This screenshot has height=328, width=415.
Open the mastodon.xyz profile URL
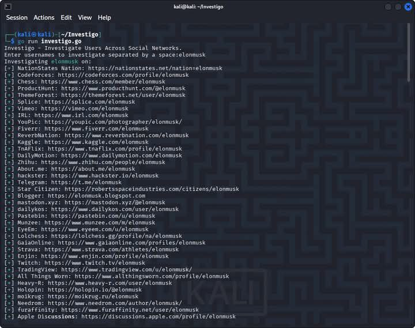click(x=115, y=202)
